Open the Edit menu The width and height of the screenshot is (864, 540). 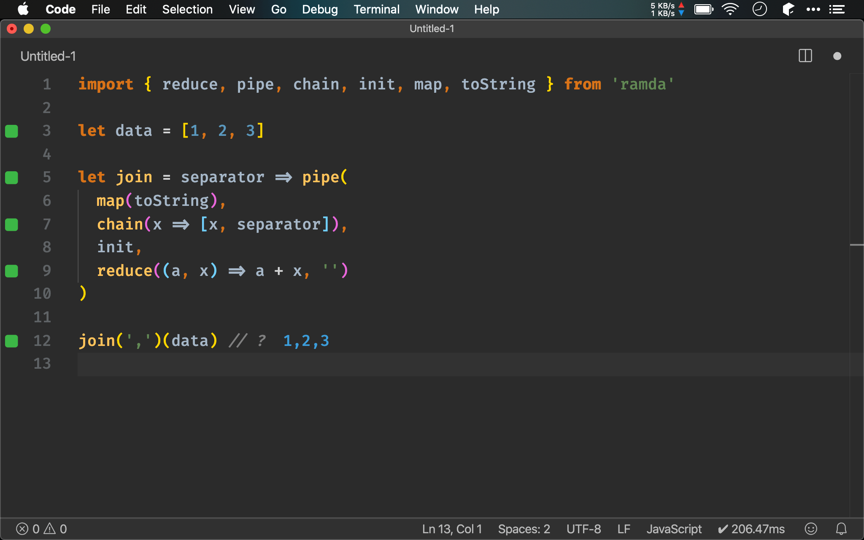[x=136, y=9]
